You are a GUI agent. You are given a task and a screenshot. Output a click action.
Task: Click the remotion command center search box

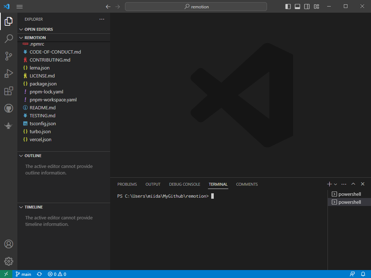point(196,7)
